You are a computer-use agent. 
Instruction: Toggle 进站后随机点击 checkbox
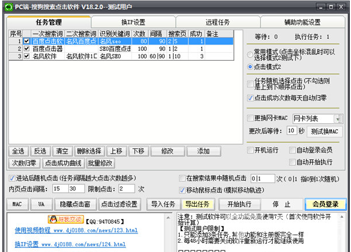(12, 178)
